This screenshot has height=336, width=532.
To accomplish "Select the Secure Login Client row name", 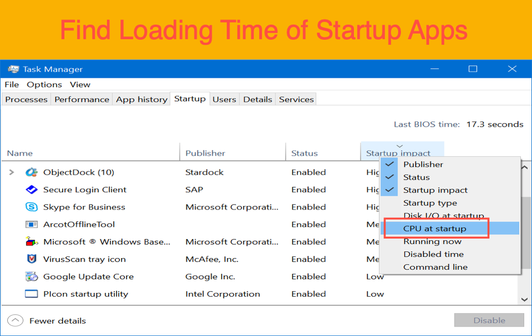I will (85, 190).
